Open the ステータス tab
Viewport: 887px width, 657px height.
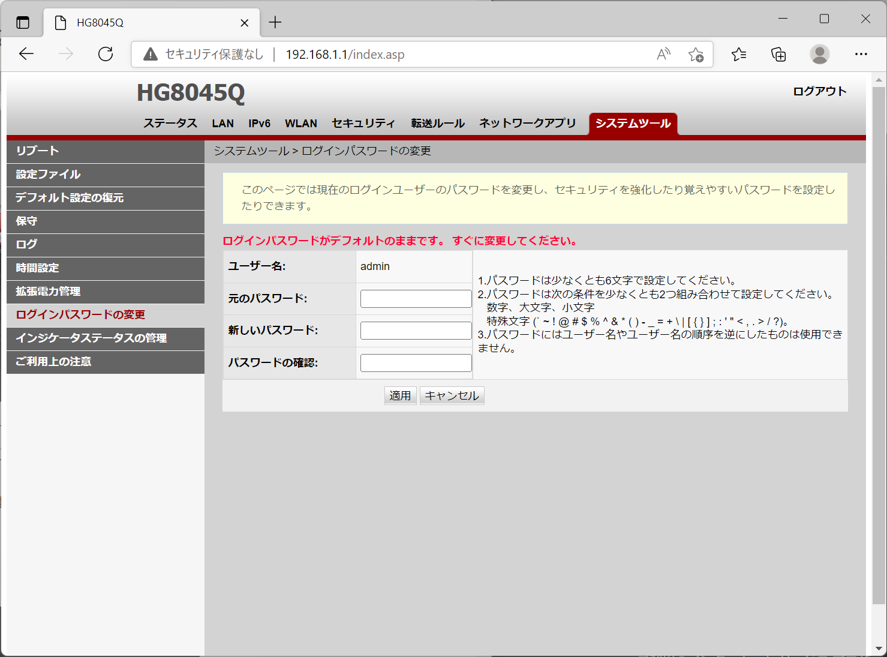pyautogui.click(x=170, y=123)
